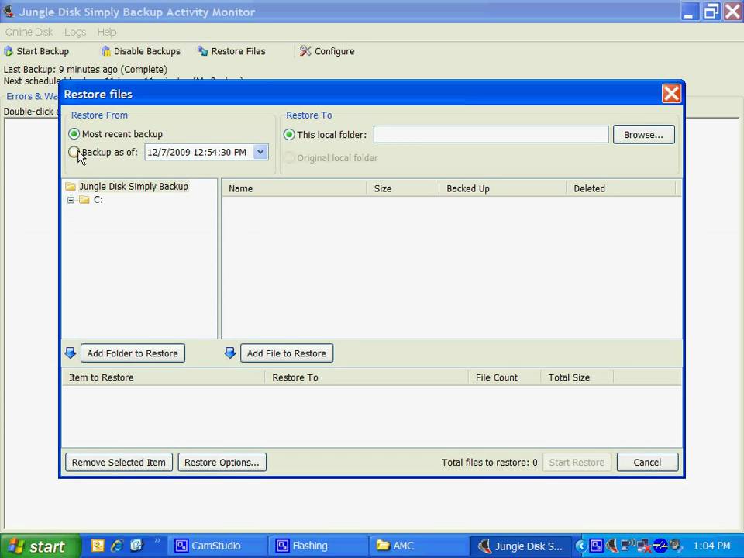Open the Windows start menu
Viewport: 744px width, 558px height.
point(40,546)
